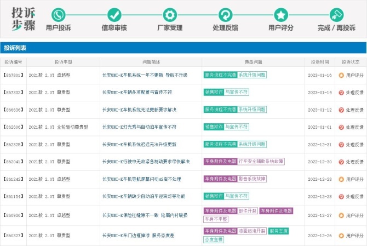
Task: Click 问题简述 column header
Action: tap(151, 62)
